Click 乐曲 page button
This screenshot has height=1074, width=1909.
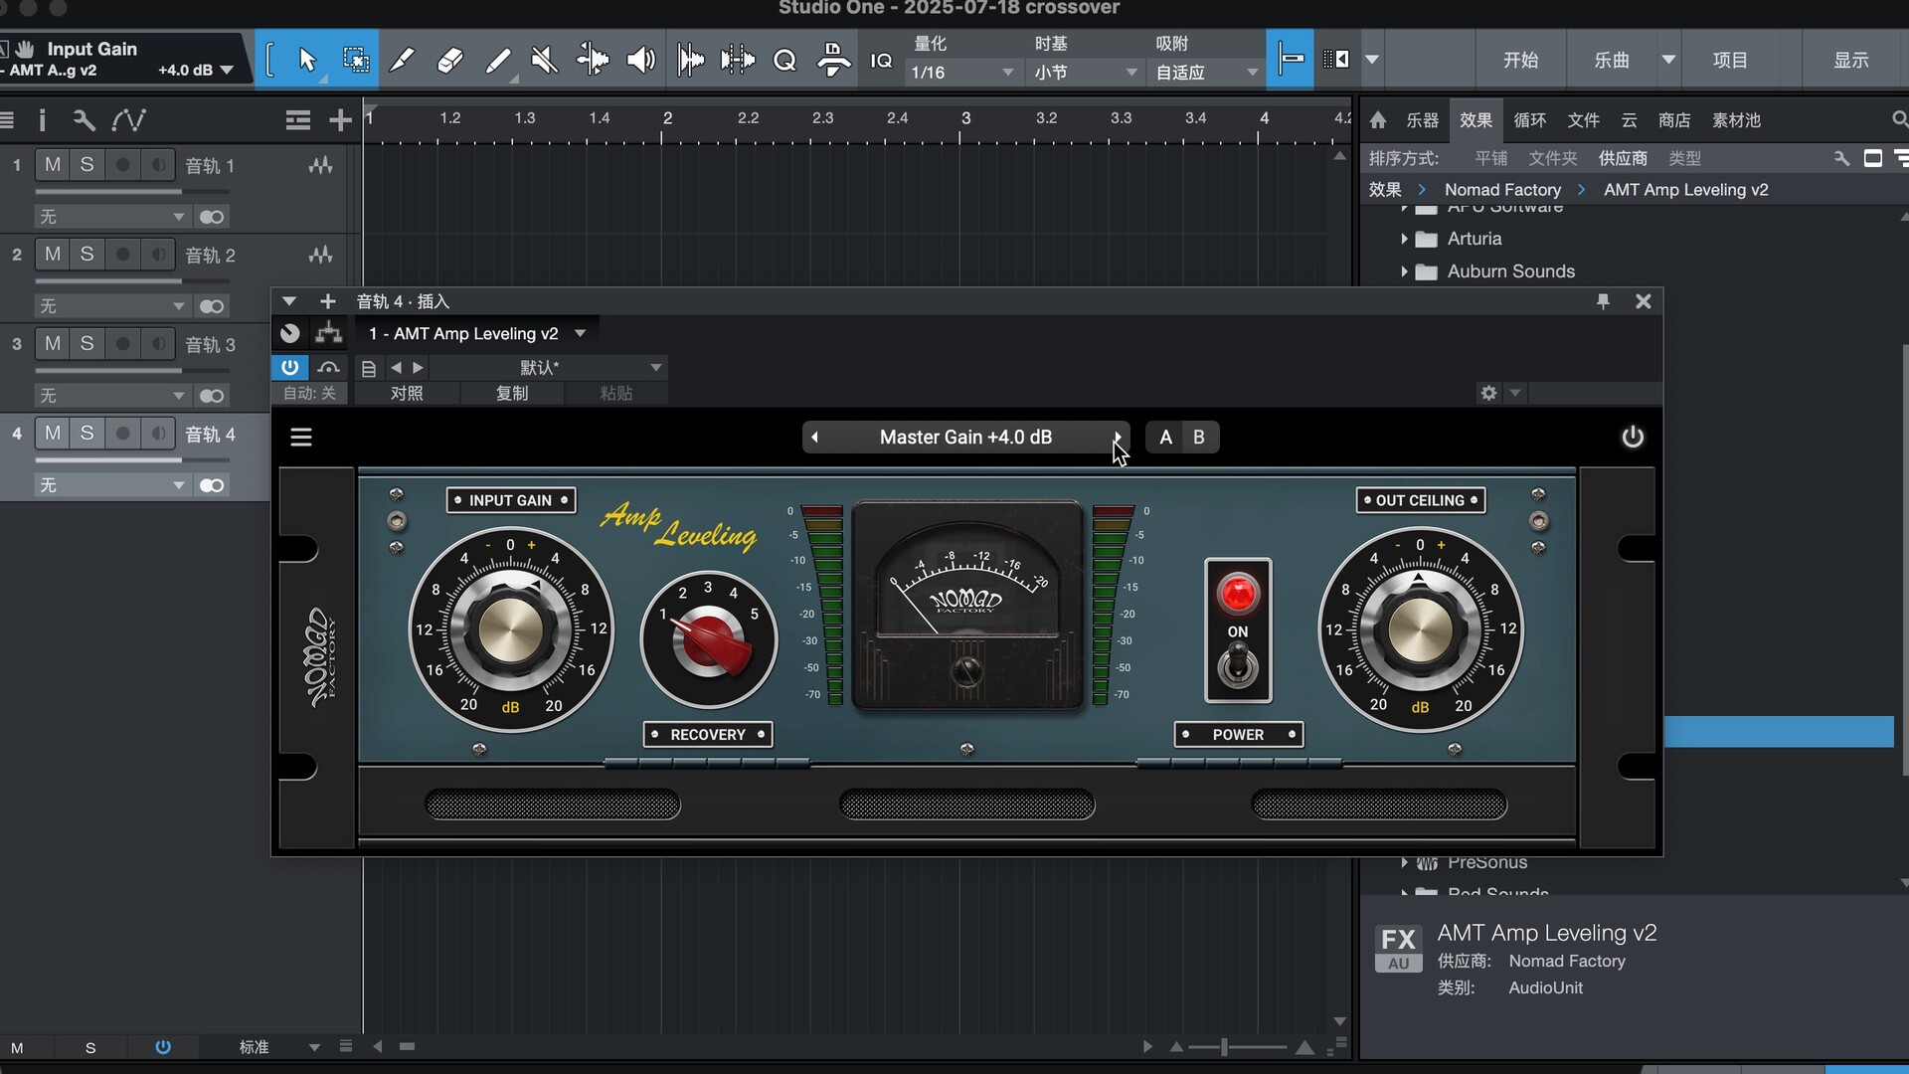(x=1612, y=60)
